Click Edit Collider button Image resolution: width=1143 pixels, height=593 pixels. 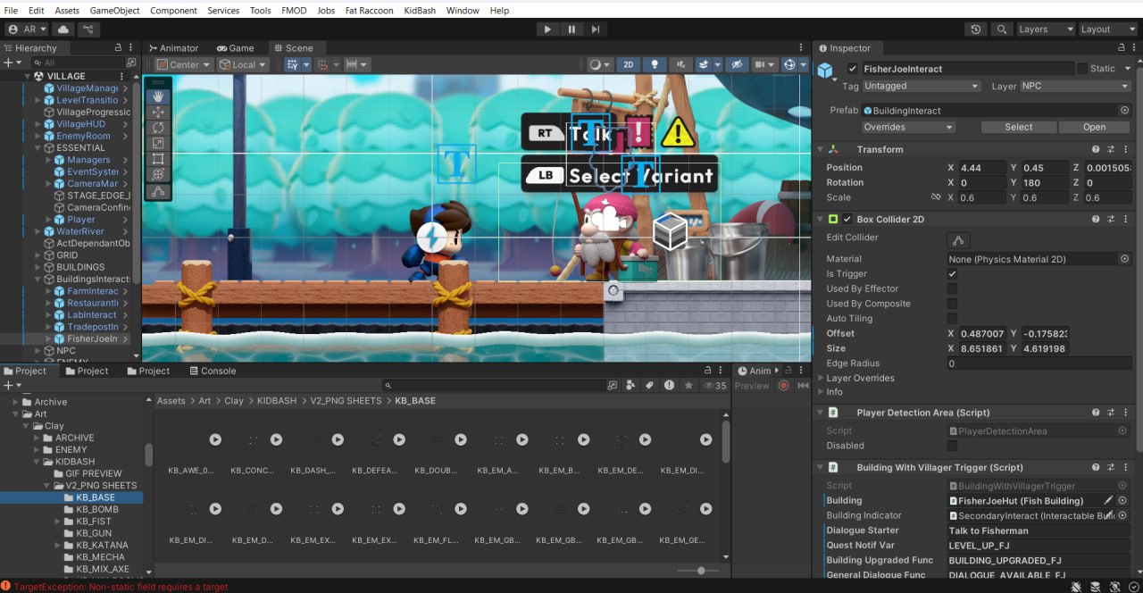coord(958,239)
